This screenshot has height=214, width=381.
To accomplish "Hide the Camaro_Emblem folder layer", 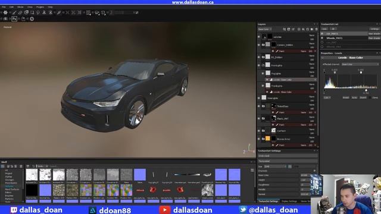I will (259, 45).
